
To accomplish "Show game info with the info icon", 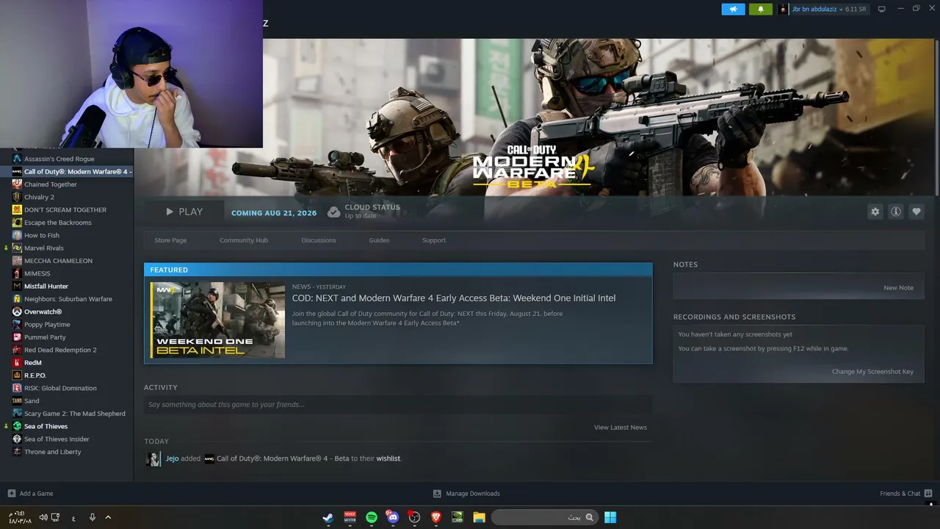I will [x=895, y=212].
